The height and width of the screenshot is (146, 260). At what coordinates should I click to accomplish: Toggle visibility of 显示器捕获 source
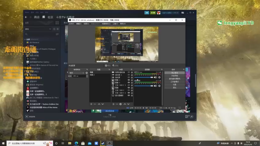click(129, 95)
